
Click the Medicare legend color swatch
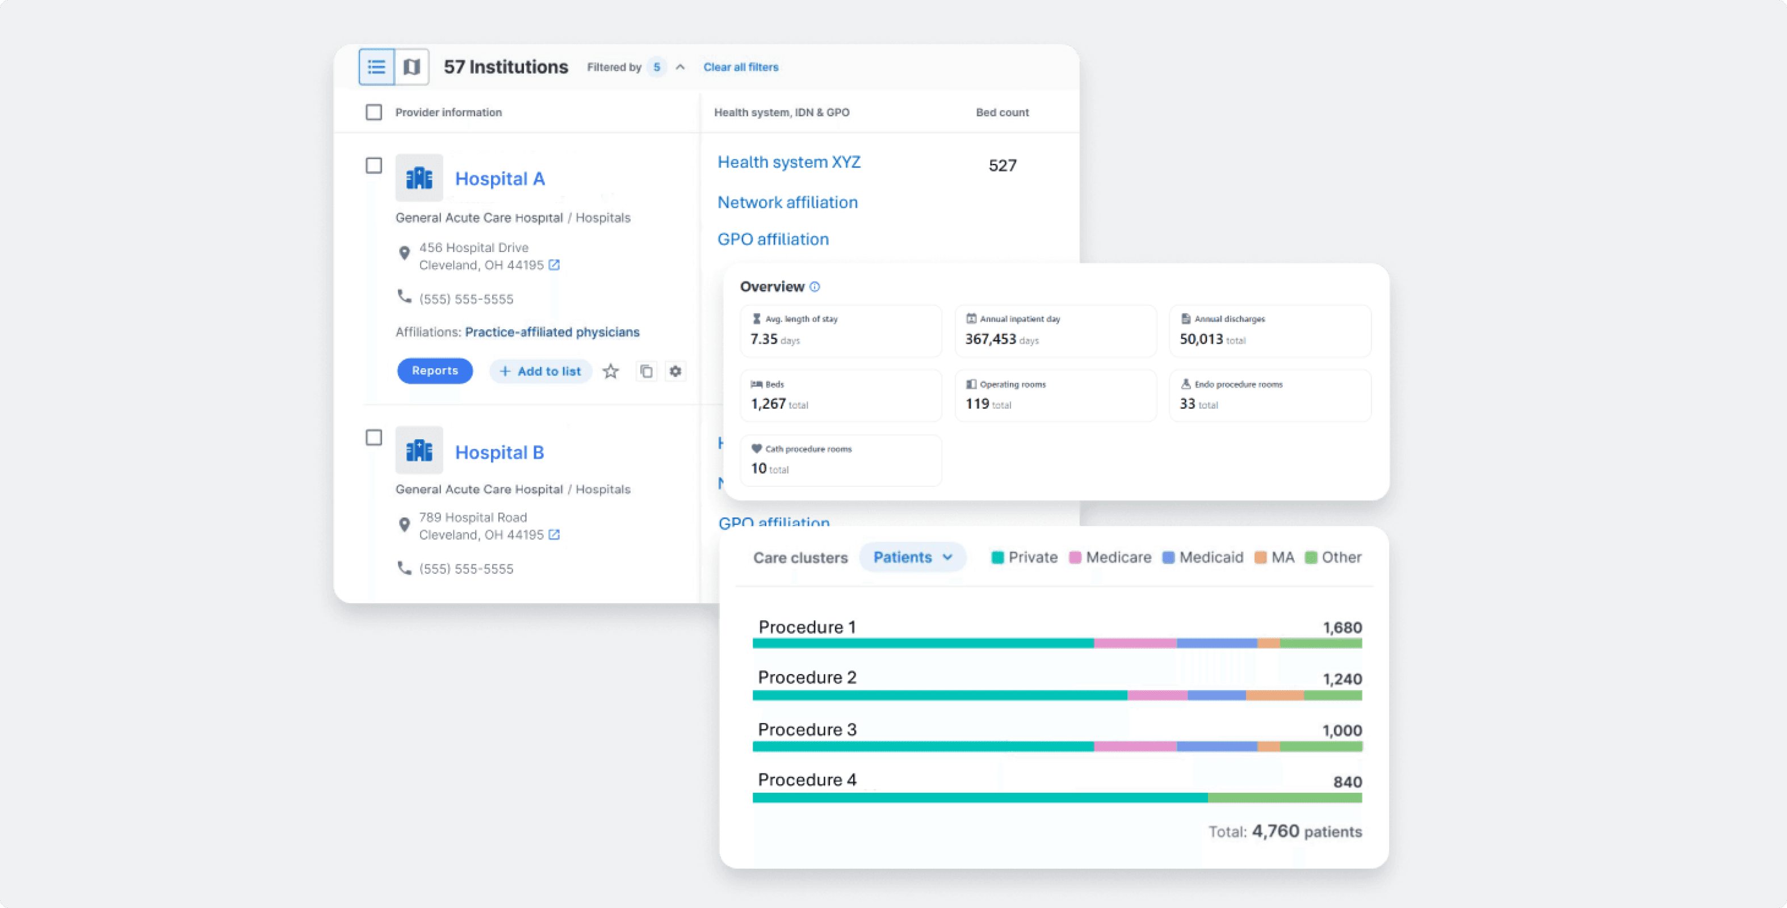(x=1075, y=558)
